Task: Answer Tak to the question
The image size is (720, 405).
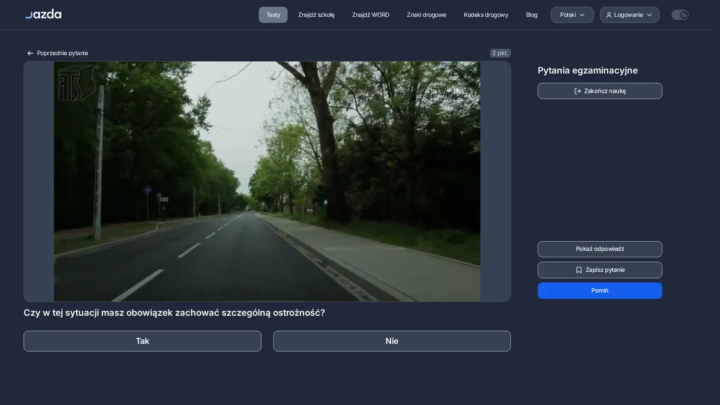Action: click(142, 341)
